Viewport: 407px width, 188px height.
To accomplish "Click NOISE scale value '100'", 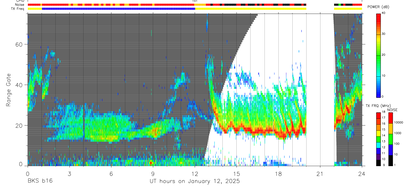I will [397, 144].
